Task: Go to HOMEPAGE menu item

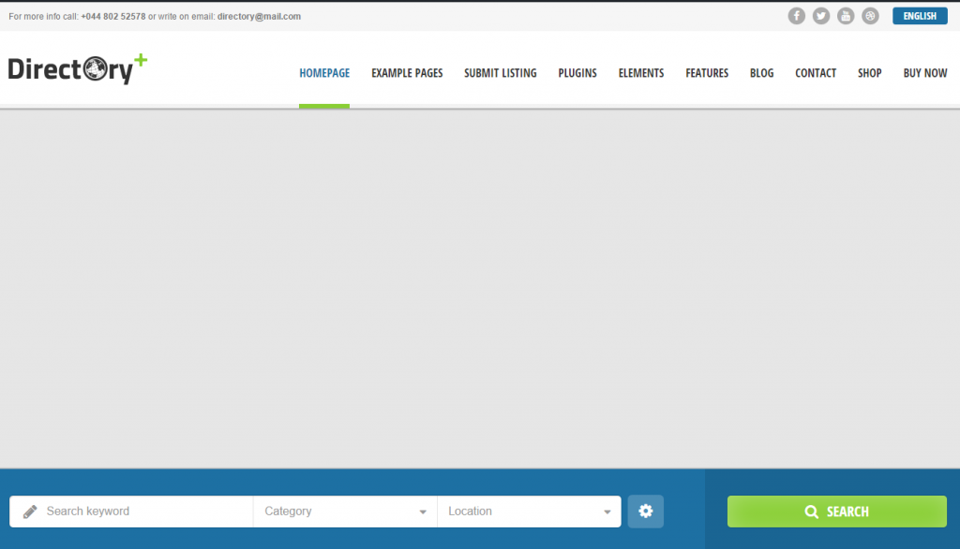Action: [324, 73]
